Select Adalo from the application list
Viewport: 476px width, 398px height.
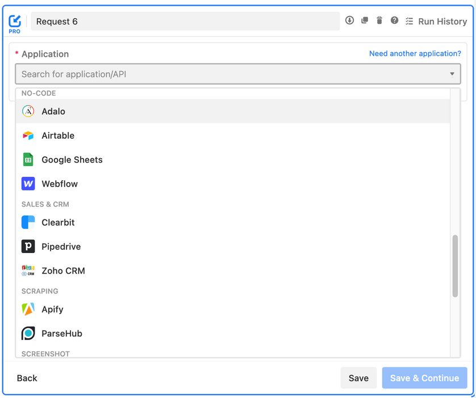click(232, 111)
